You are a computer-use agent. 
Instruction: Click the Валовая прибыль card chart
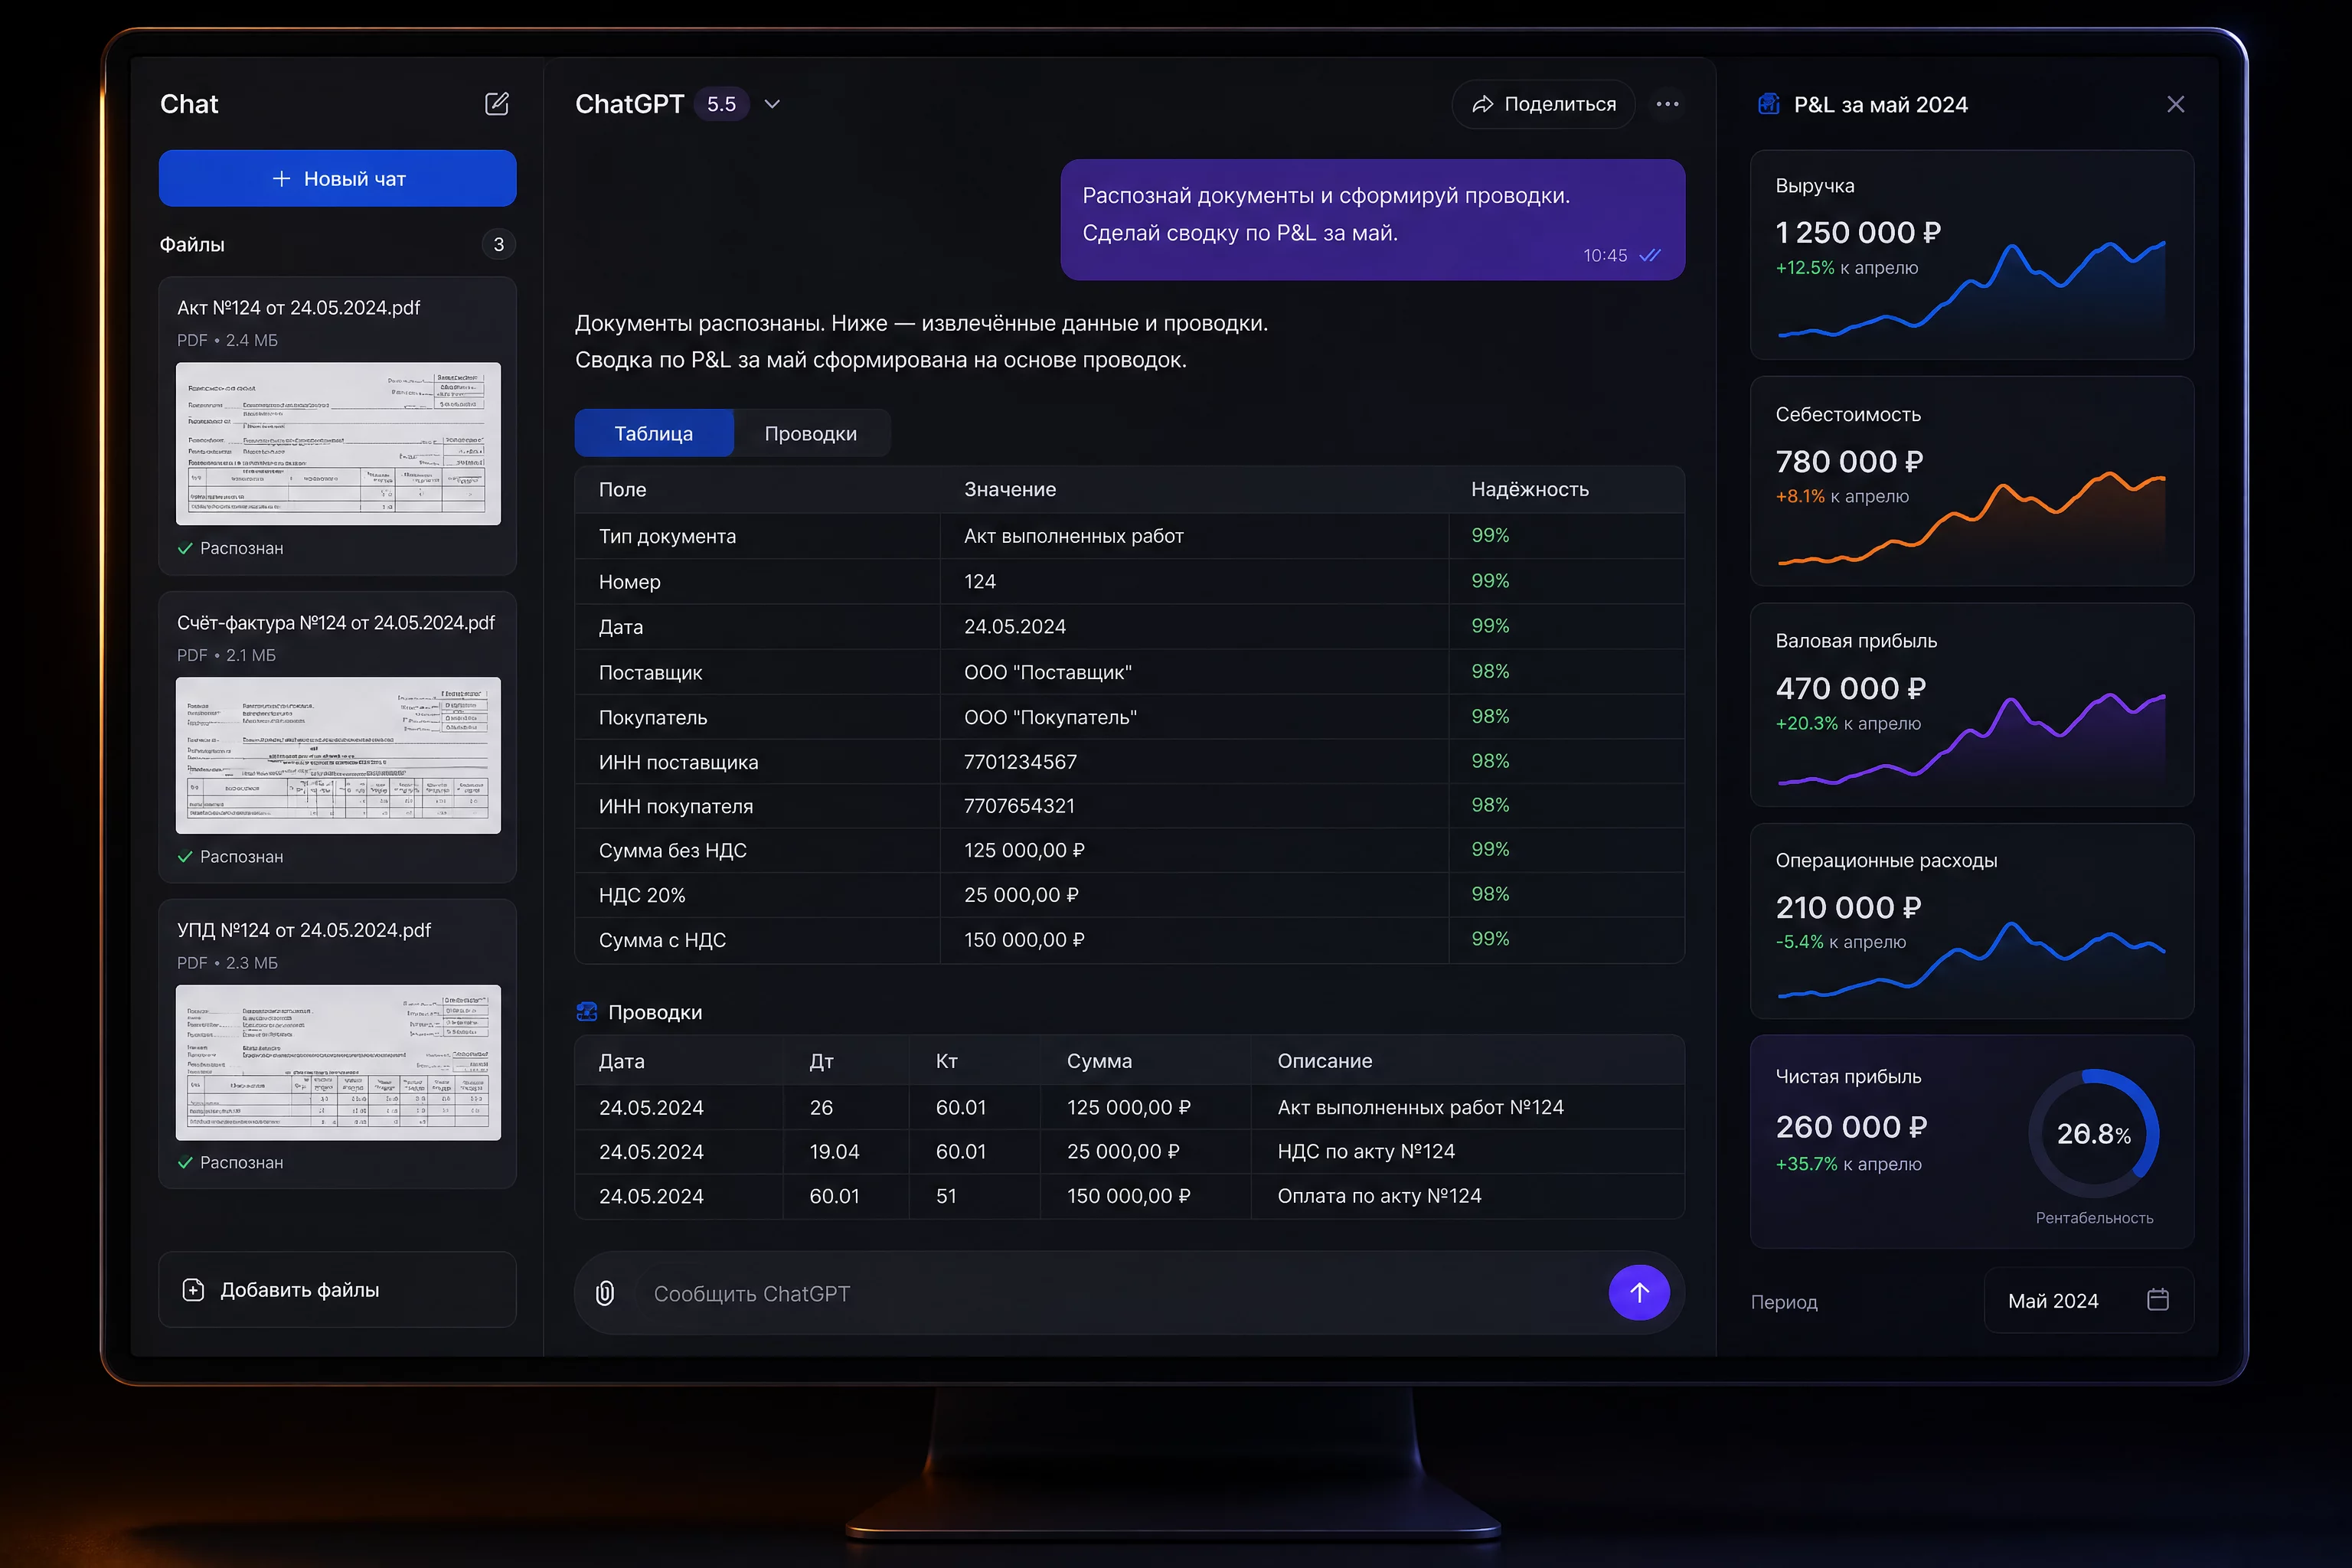coord(1972,739)
